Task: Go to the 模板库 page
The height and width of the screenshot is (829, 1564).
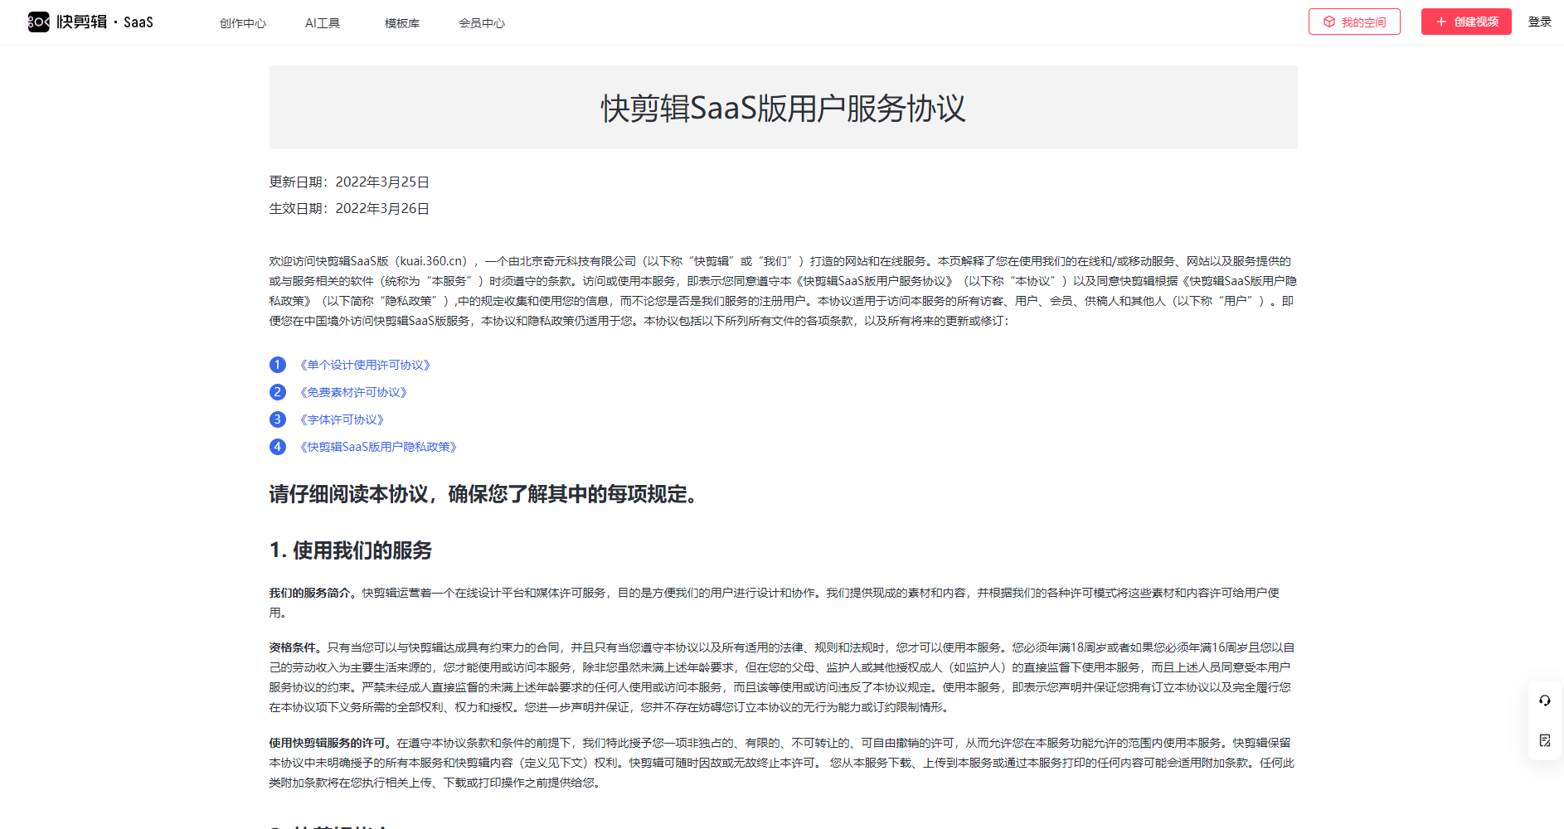Action: [402, 23]
